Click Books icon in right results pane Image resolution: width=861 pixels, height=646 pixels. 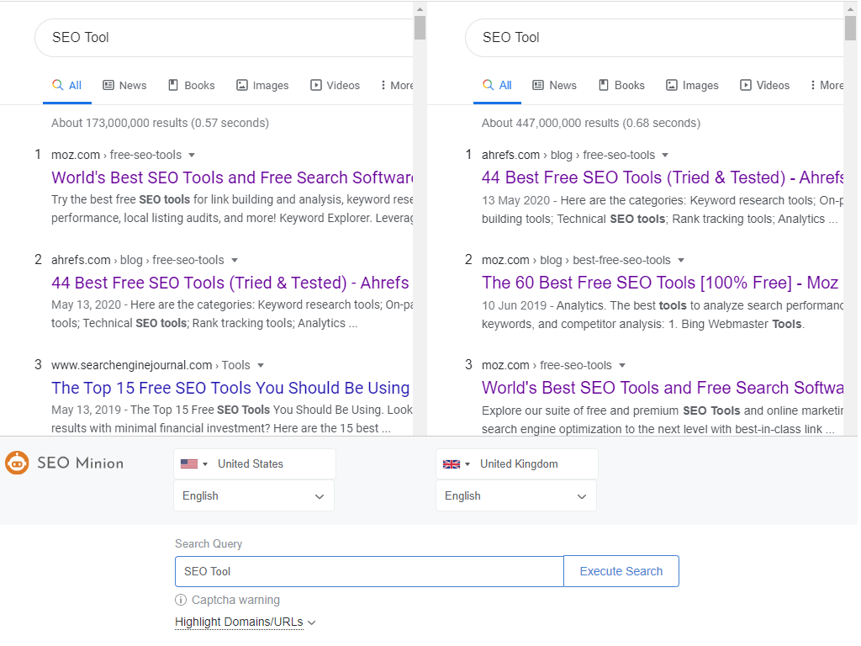click(x=604, y=85)
